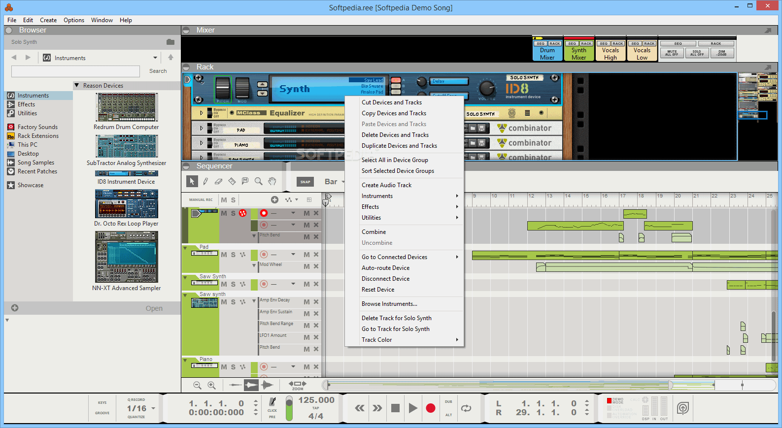Select the Pencil tool
Screen dimensions: 782x428
point(205,181)
